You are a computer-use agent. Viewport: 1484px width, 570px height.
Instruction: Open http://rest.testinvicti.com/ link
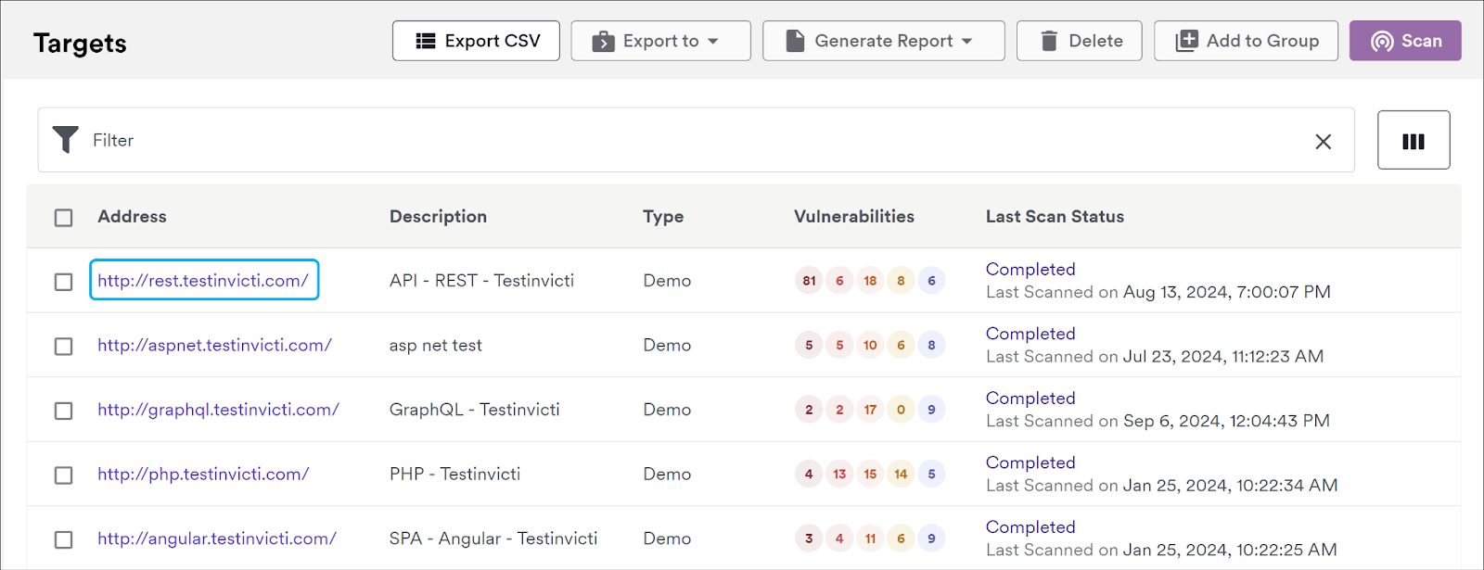(x=203, y=280)
